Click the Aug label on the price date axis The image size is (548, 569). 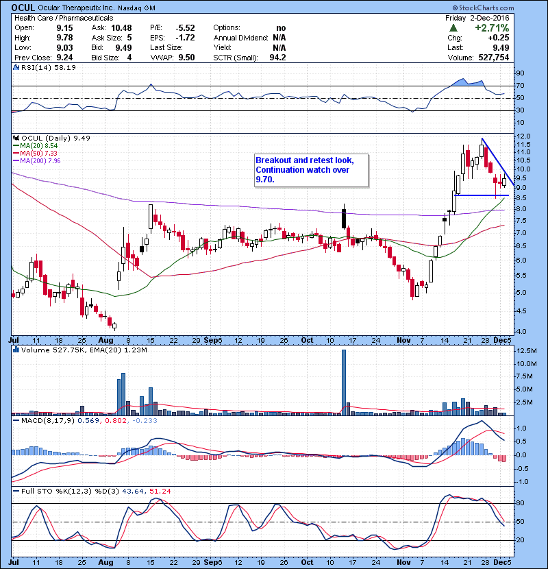106,341
